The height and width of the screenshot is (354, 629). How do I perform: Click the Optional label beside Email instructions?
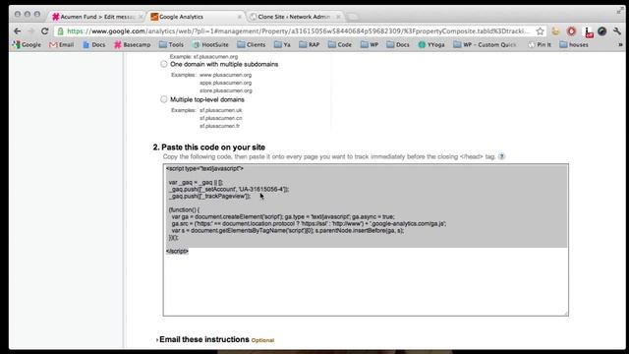click(x=262, y=340)
